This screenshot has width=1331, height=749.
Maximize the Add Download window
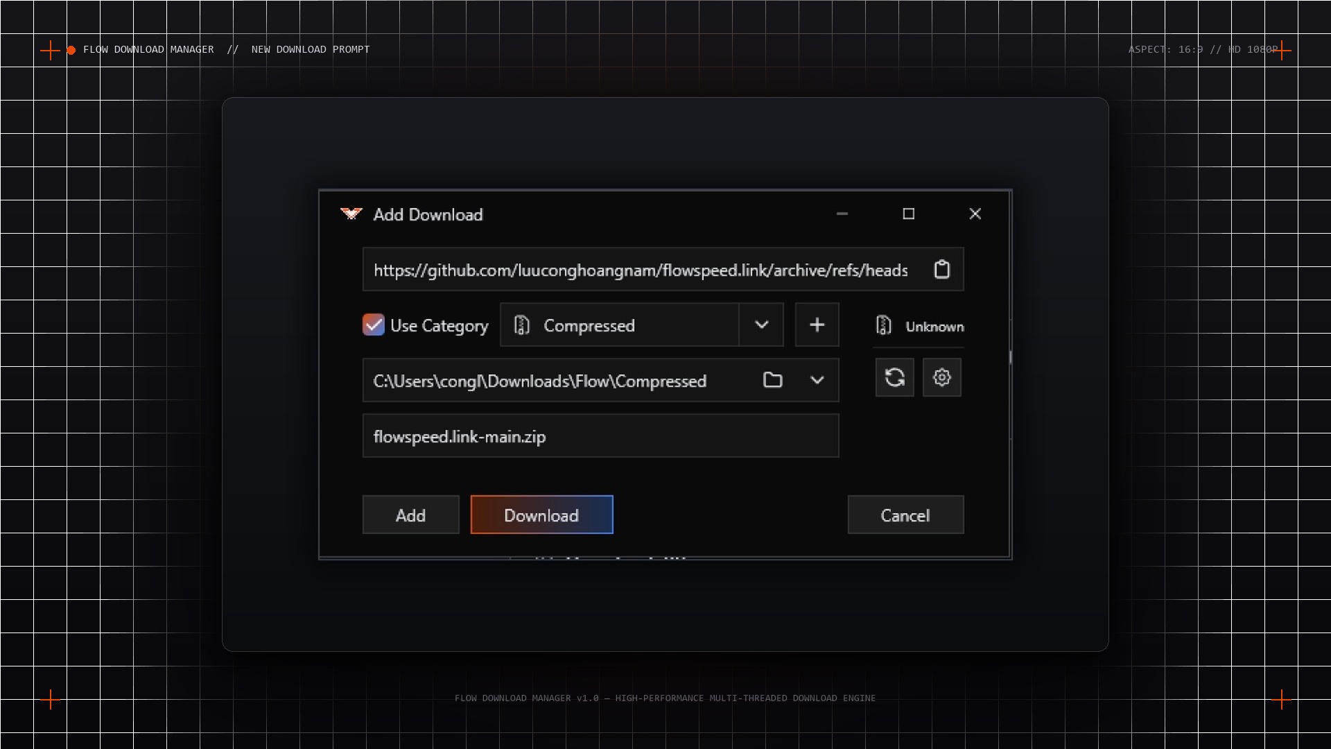(908, 214)
